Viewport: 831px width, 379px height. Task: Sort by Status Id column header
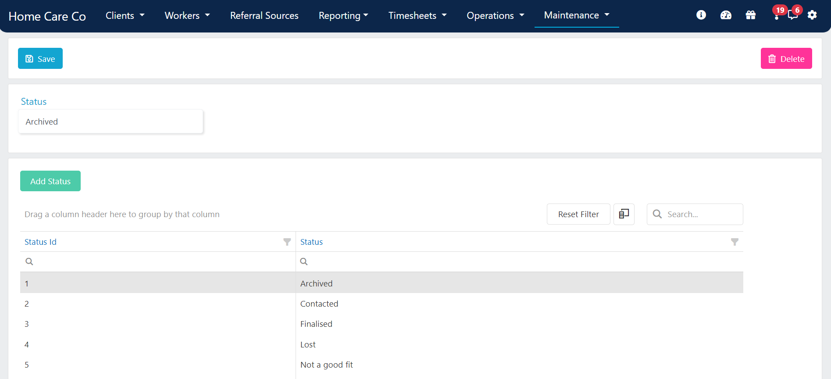coord(40,242)
